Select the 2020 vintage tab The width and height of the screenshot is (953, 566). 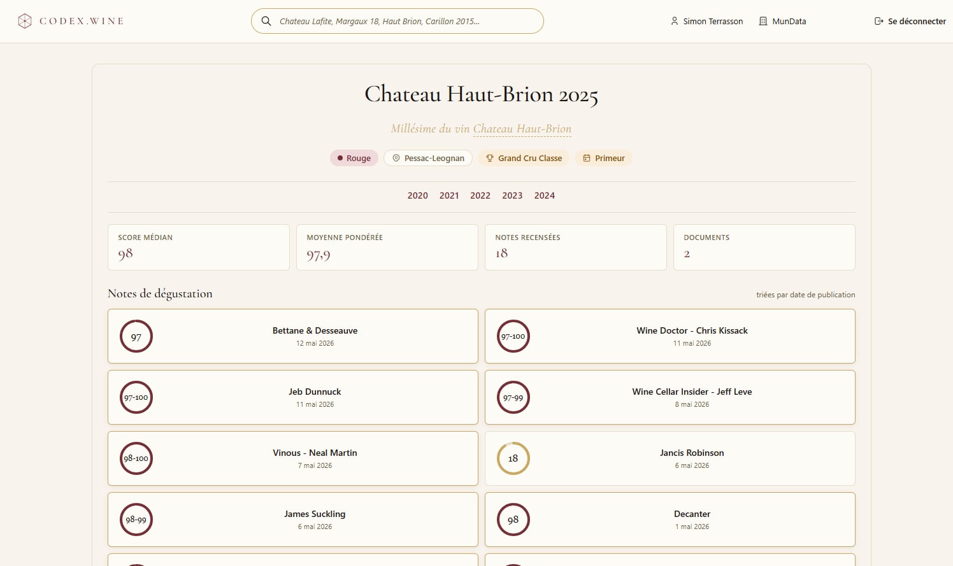[x=418, y=195]
